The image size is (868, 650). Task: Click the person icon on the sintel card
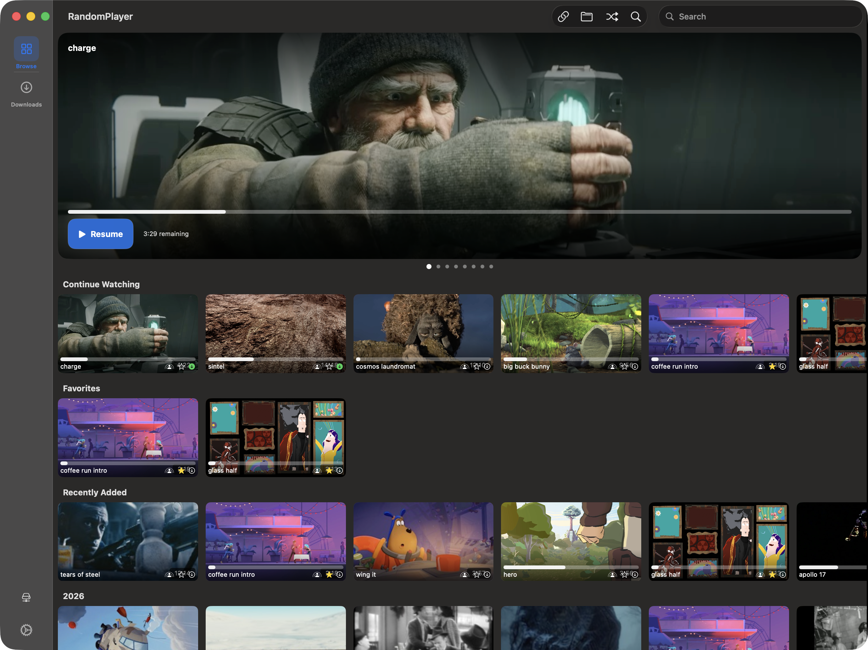(317, 367)
